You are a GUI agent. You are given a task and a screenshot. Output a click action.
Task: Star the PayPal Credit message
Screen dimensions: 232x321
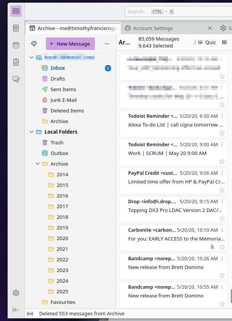click(x=222, y=190)
